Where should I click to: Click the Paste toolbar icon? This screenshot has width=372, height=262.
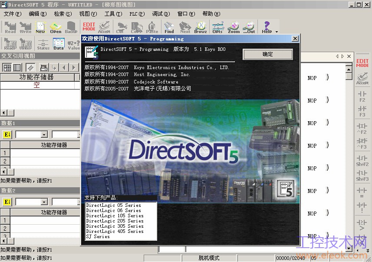tap(152, 27)
